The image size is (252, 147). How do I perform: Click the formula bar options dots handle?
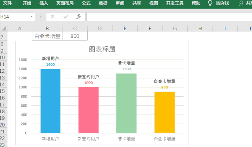click(40, 17)
